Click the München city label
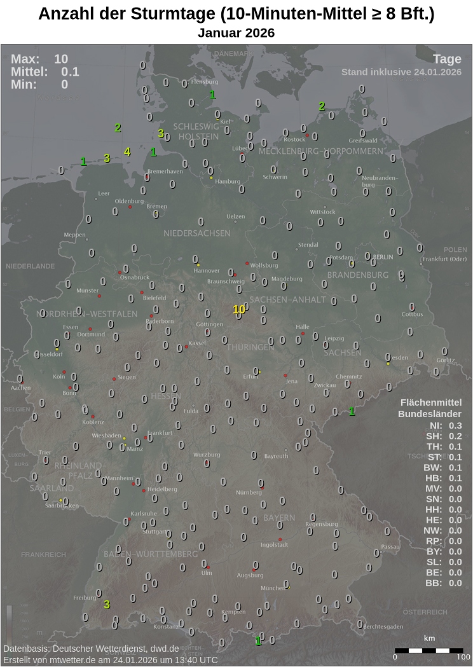The height and width of the screenshot is (667, 473). (273, 588)
